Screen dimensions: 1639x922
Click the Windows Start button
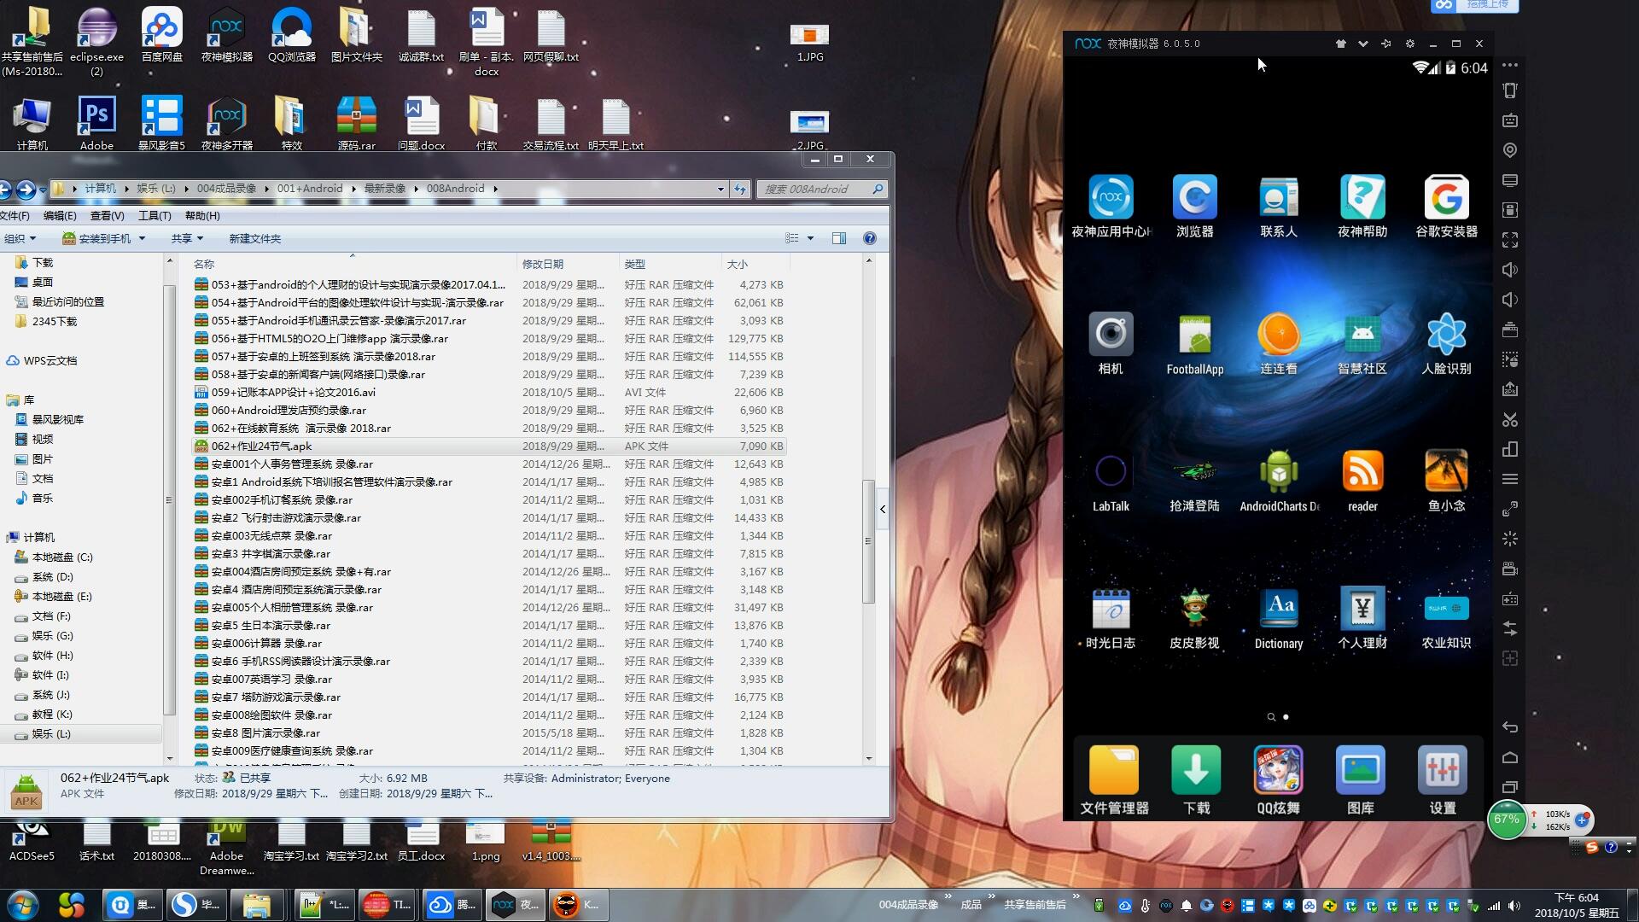23,904
